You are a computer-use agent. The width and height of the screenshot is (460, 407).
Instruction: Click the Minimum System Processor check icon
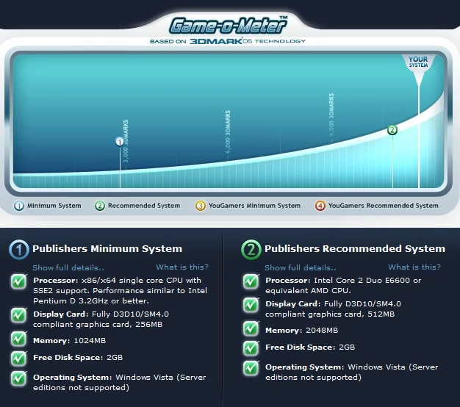coord(19,281)
